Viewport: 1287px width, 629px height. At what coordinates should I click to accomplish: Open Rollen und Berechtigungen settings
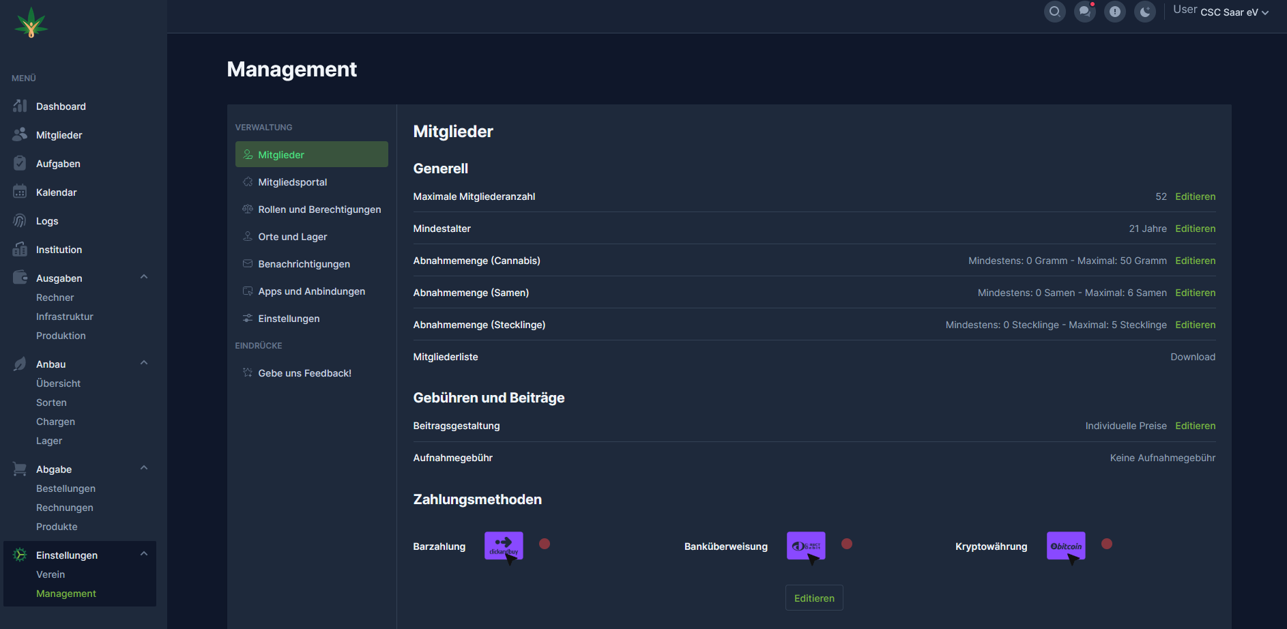(319, 209)
